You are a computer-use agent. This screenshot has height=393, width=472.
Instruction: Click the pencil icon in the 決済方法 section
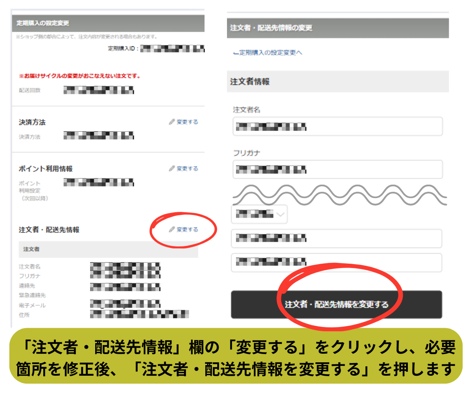coord(171,122)
